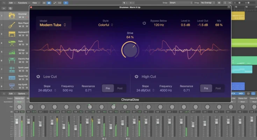Open the Style dropdown showing Colorful
Screen dimensions: 257x140
[x=106, y=25]
